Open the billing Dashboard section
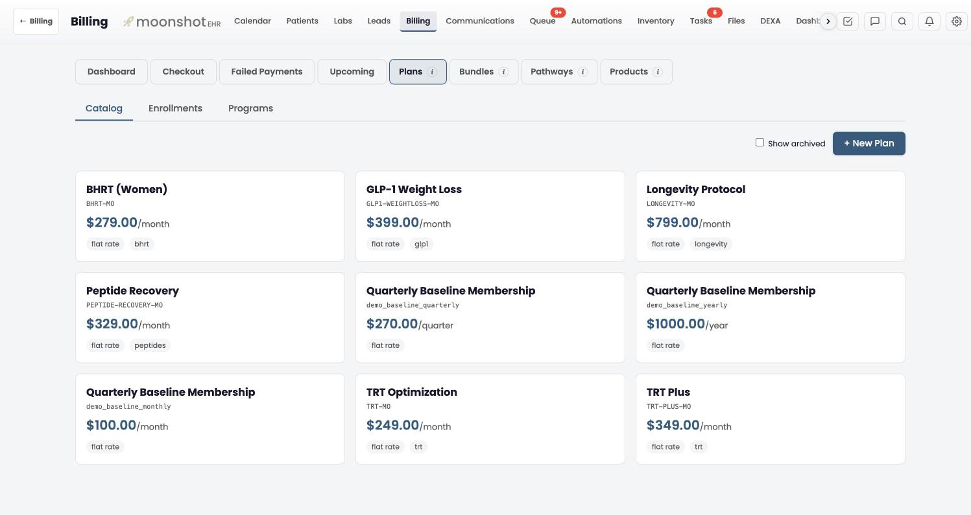This screenshot has width=971, height=515. (112, 72)
